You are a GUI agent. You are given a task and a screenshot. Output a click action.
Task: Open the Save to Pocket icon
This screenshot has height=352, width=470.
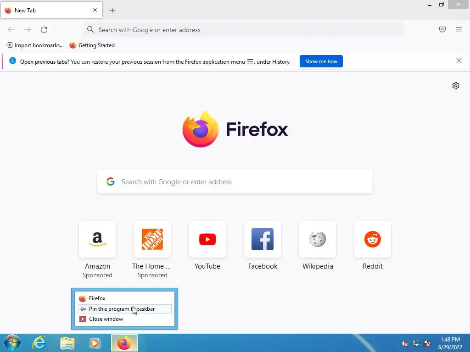click(442, 29)
